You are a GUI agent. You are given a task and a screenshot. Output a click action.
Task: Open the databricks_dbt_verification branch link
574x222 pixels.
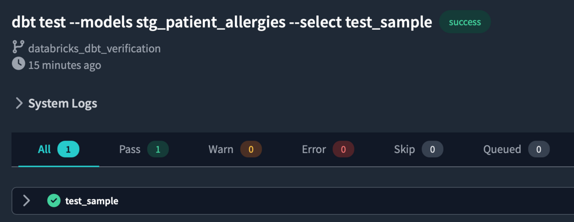tap(94, 48)
